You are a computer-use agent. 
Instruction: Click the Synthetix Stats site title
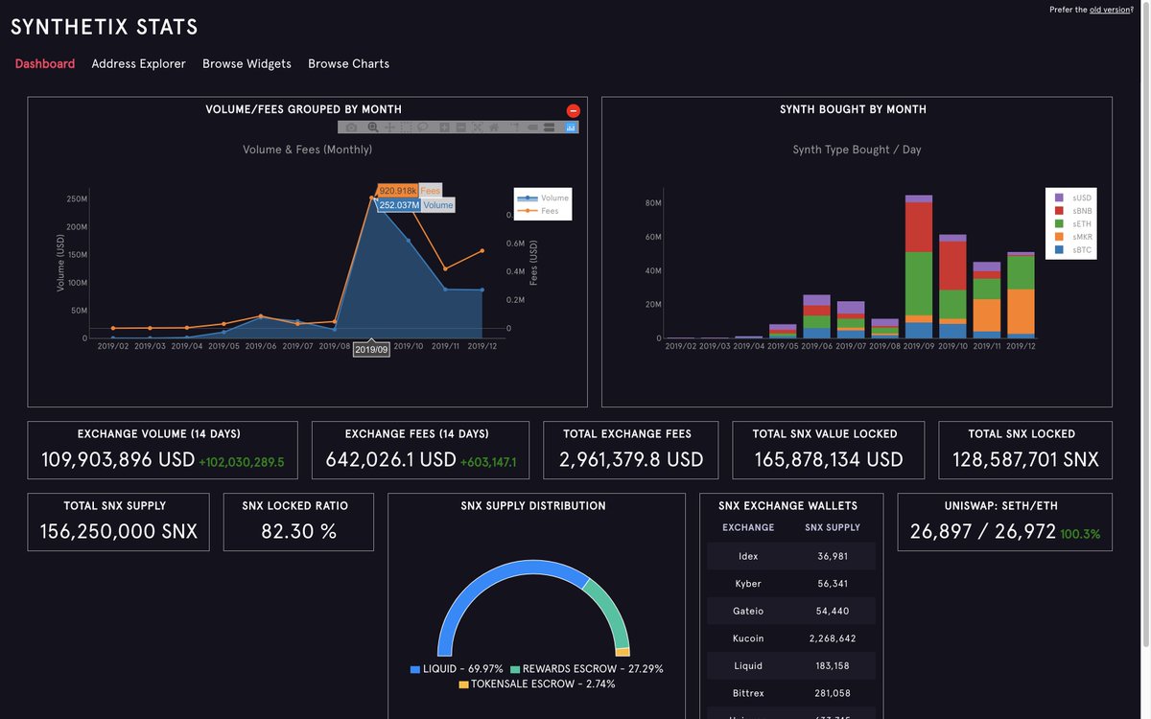coord(105,27)
